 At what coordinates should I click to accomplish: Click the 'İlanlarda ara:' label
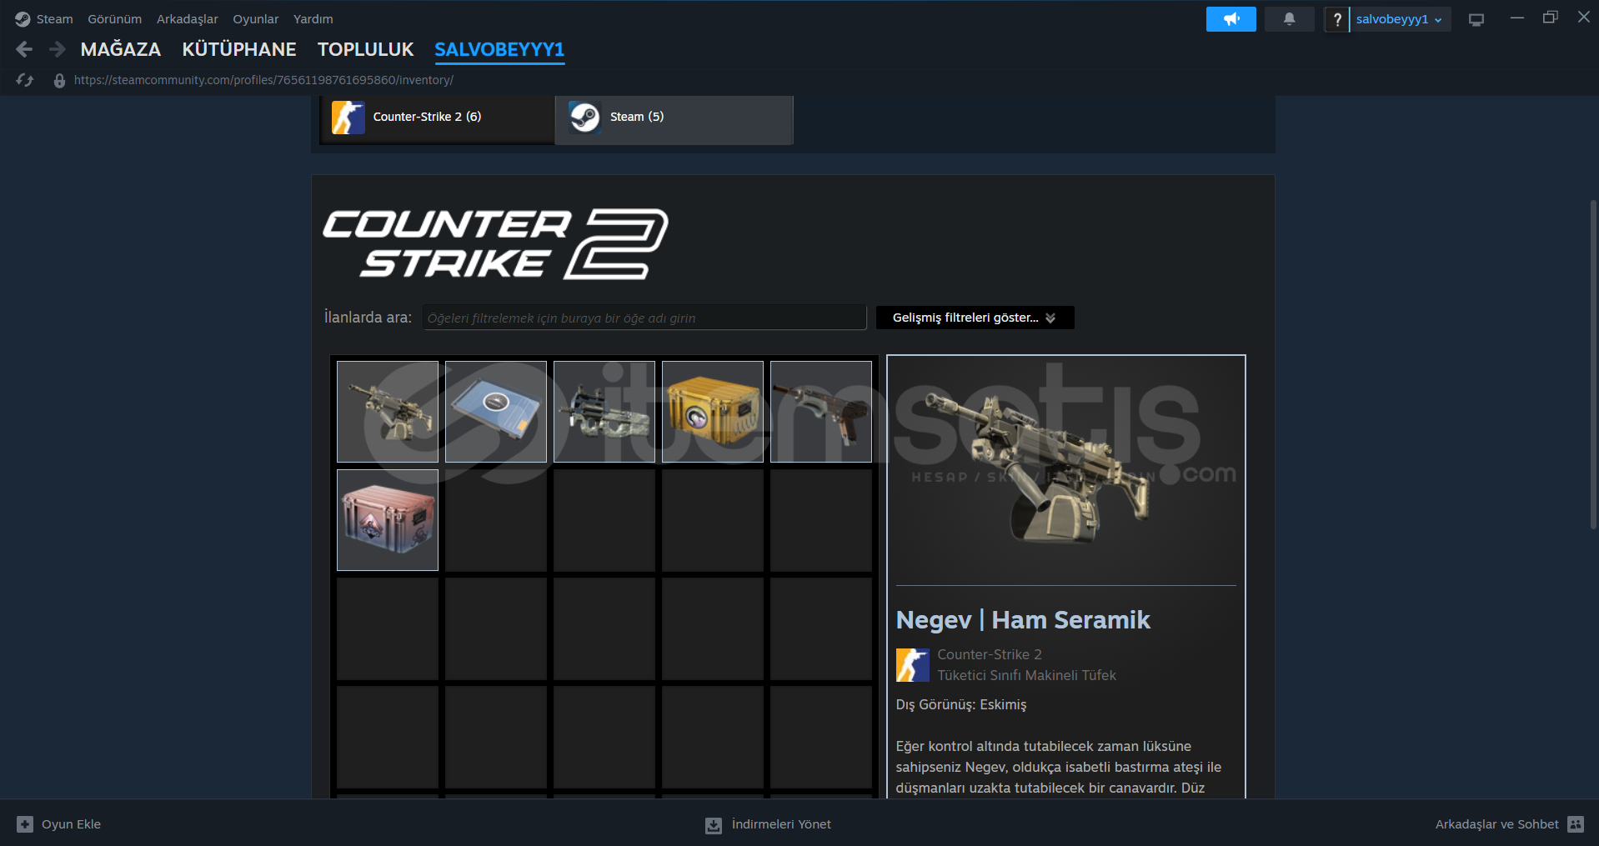click(368, 318)
